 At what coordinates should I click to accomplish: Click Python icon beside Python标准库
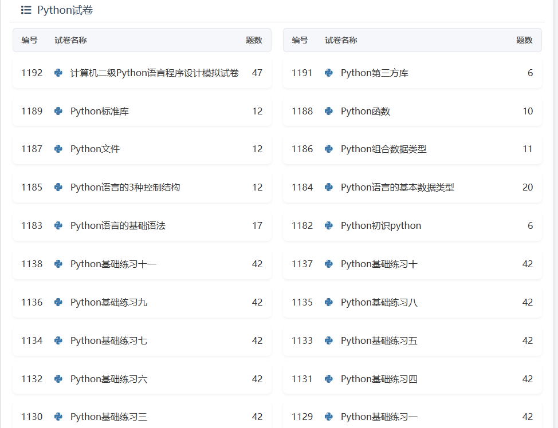(58, 111)
